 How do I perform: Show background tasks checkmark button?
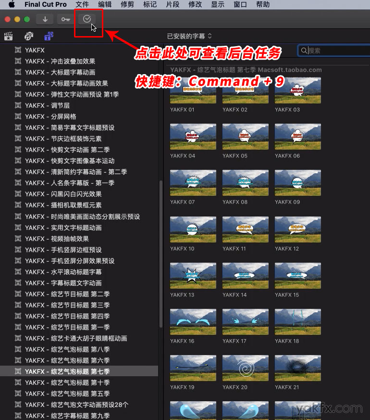pyautogui.click(x=87, y=19)
